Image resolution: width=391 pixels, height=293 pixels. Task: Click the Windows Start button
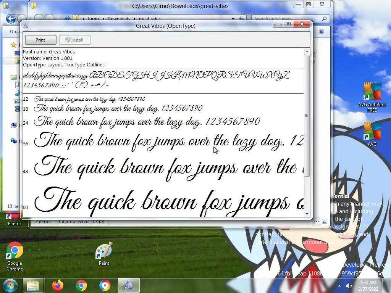10,285
